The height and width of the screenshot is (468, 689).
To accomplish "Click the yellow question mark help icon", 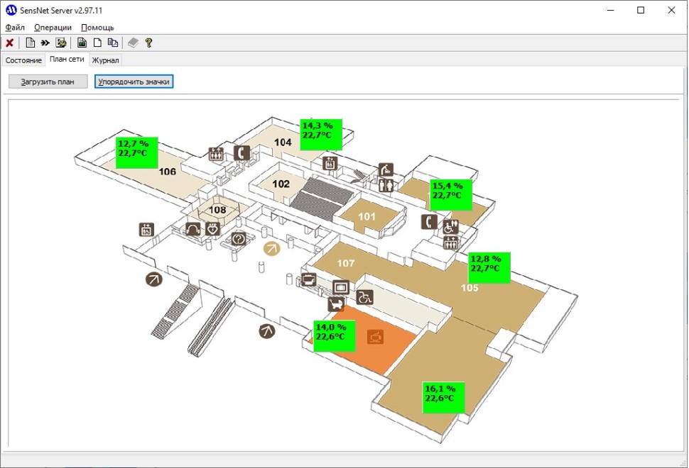I will (x=148, y=43).
